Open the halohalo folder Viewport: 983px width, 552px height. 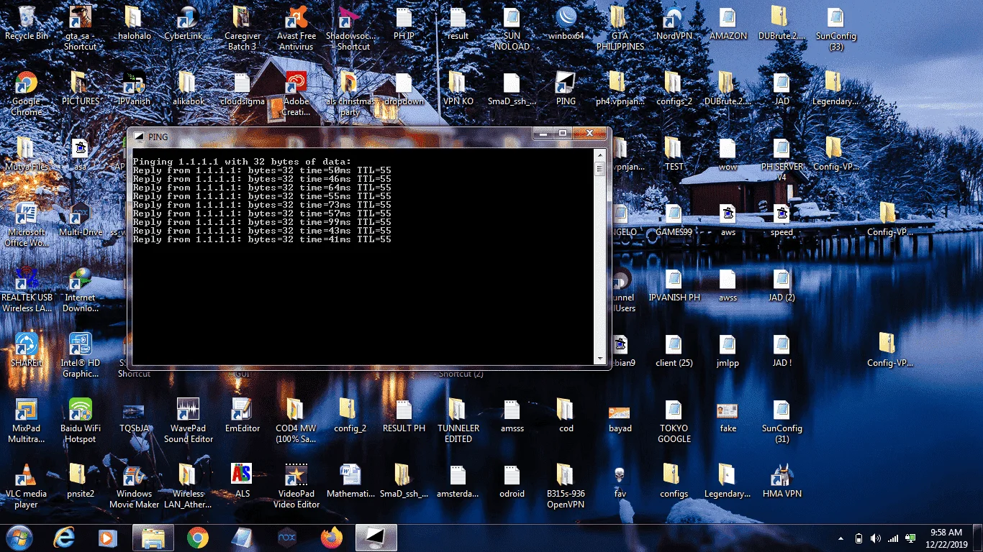pyautogui.click(x=133, y=24)
